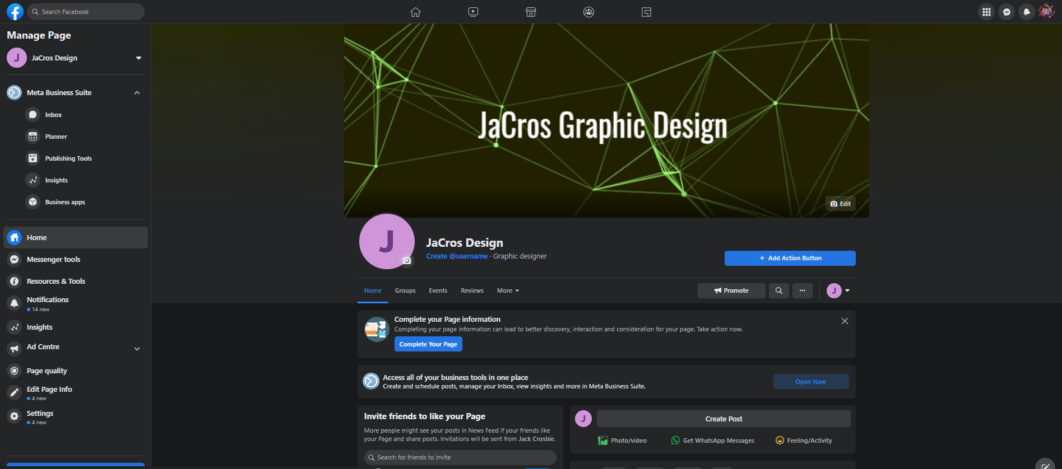
Task: Select the Events tab
Action: point(438,290)
